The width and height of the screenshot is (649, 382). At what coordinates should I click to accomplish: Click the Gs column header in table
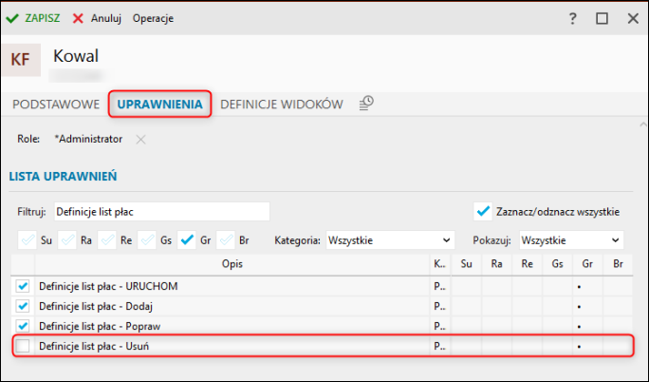[557, 264]
